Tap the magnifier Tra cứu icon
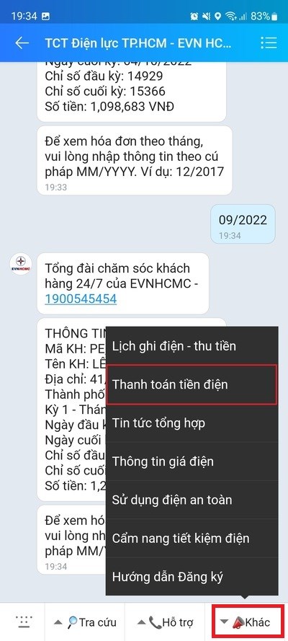Screen dimensions: 288x641 [73, 622]
